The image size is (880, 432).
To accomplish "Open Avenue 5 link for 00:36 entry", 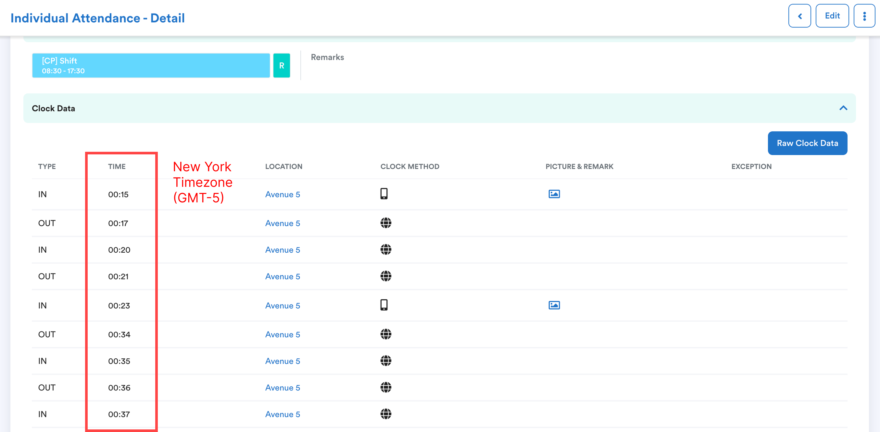I will (283, 388).
